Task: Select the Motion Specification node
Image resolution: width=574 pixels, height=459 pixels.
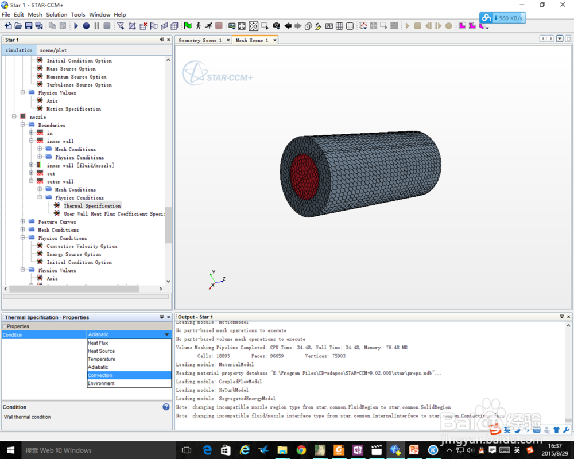Action: click(x=73, y=108)
